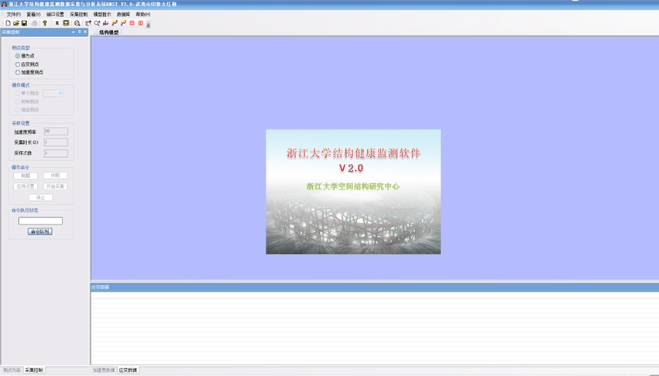Open the 采集控制 panel options arrow
The width and height of the screenshot is (659, 376).
coord(74,32)
